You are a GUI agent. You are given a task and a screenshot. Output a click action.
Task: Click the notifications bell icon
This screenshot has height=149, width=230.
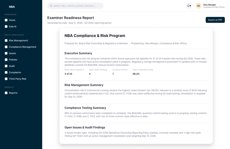coord(188,6)
